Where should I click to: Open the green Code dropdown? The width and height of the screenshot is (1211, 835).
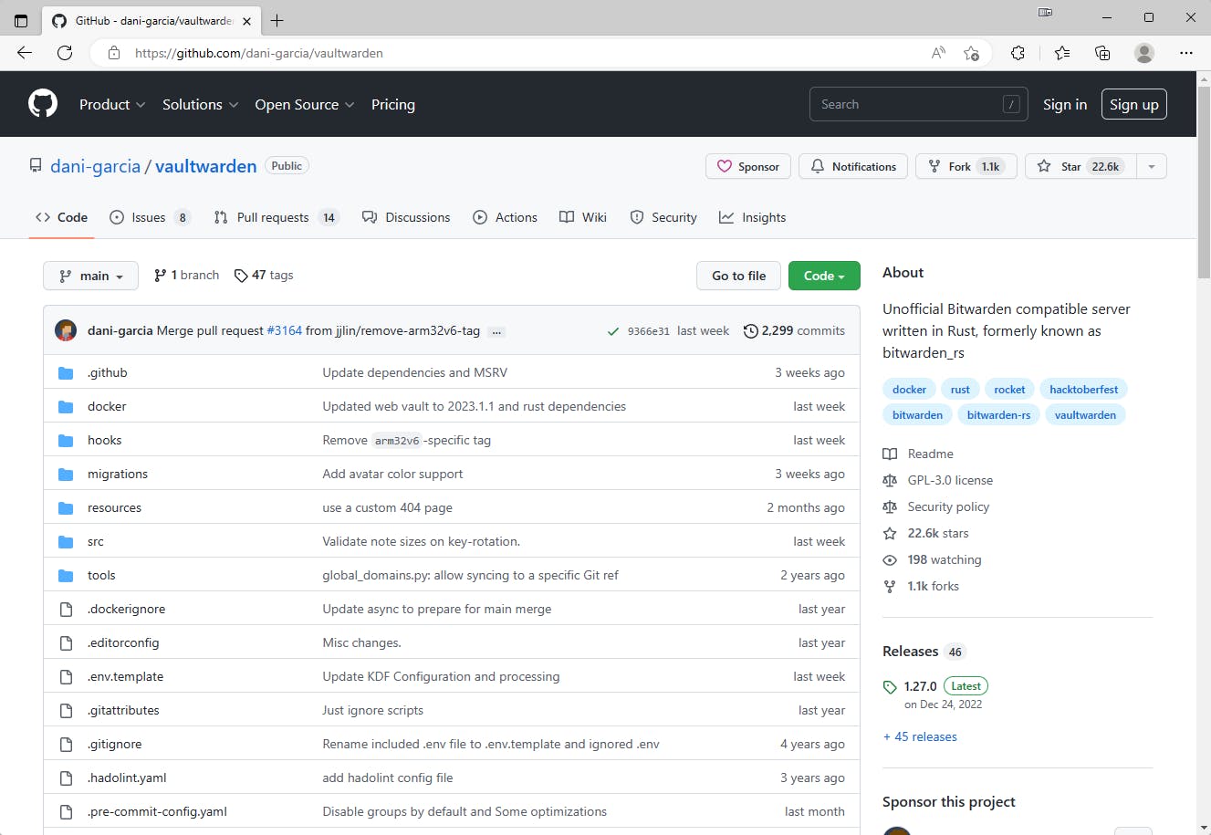(824, 276)
